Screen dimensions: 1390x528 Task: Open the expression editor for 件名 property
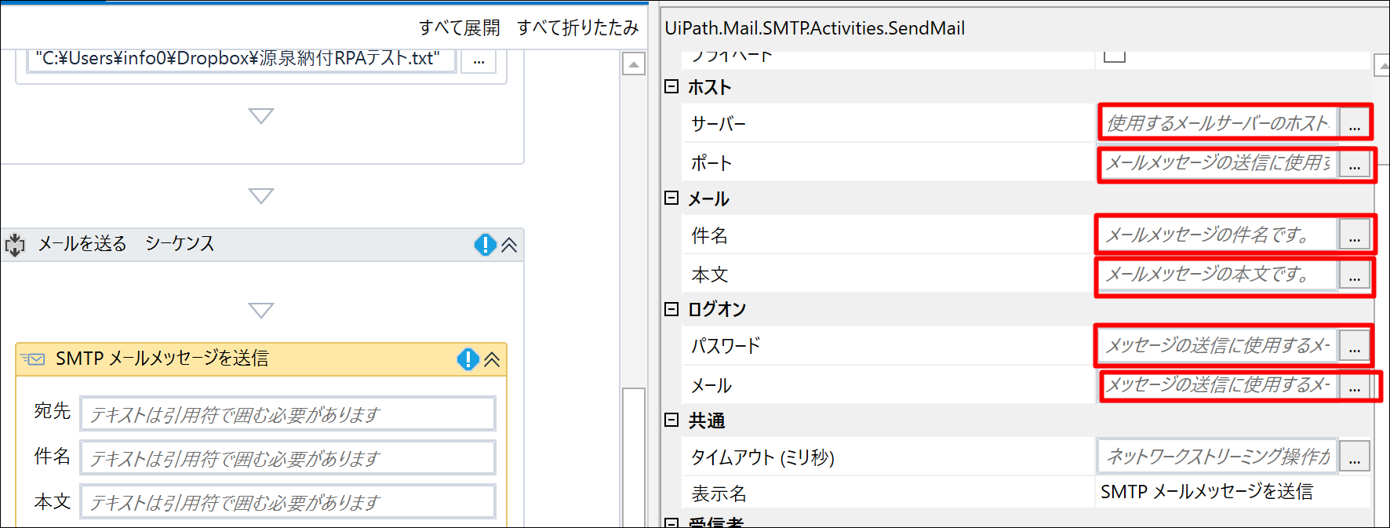1355,235
